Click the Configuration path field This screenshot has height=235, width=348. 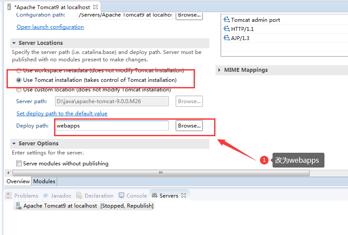coord(125,16)
